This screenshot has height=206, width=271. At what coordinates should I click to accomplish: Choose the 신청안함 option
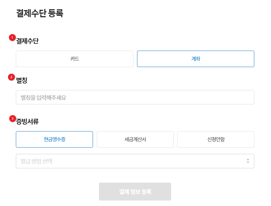click(216, 139)
